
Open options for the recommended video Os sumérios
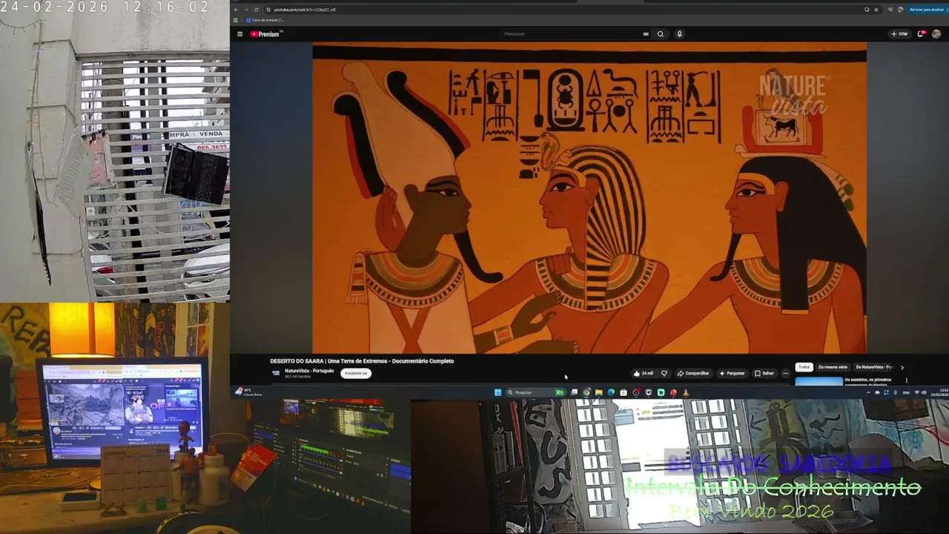pos(906,380)
